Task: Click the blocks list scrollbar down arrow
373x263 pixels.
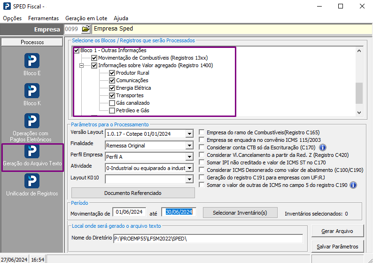Action: [x=359, y=112]
